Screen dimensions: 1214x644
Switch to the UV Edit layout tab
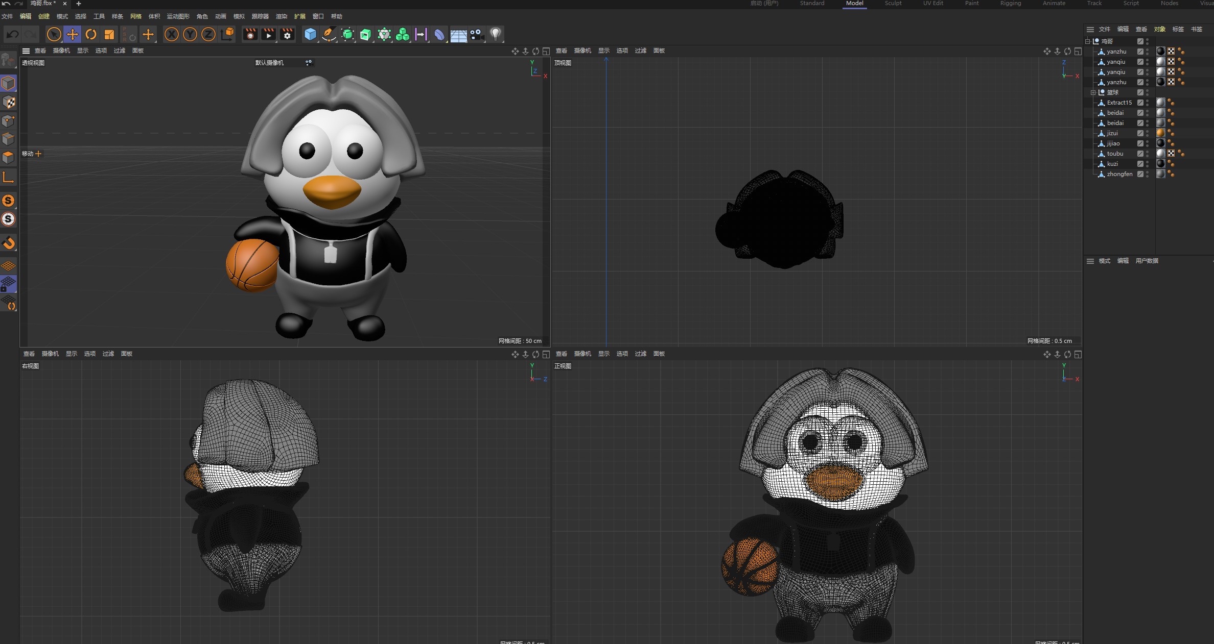pyautogui.click(x=933, y=4)
